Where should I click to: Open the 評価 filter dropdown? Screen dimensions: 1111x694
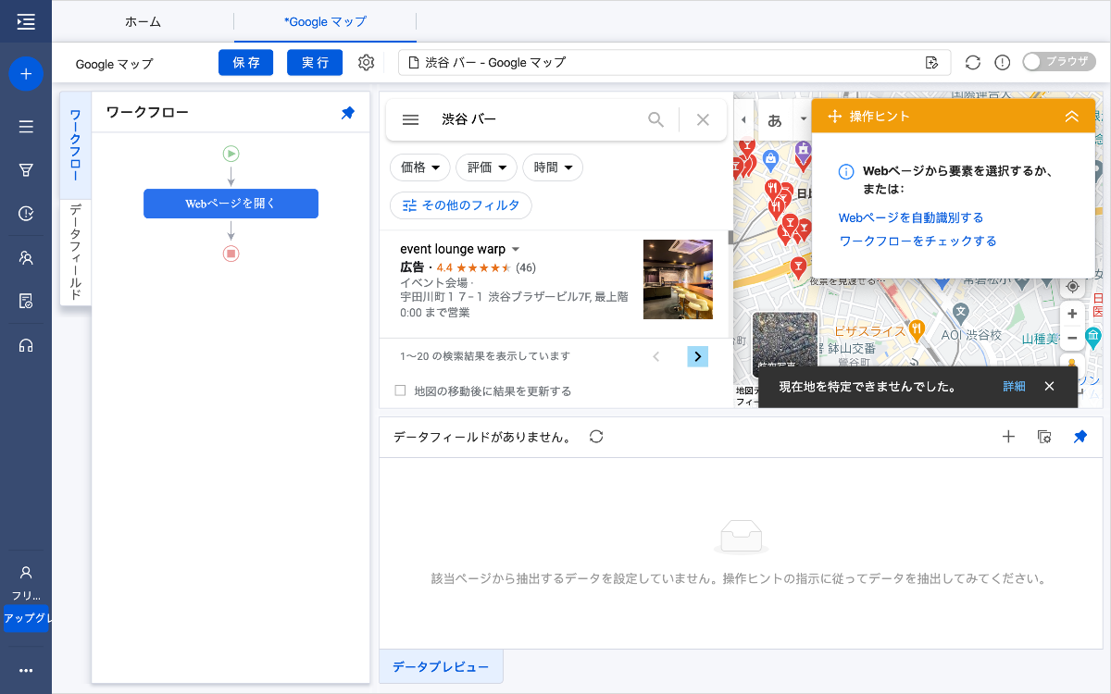tap(487, 167)
